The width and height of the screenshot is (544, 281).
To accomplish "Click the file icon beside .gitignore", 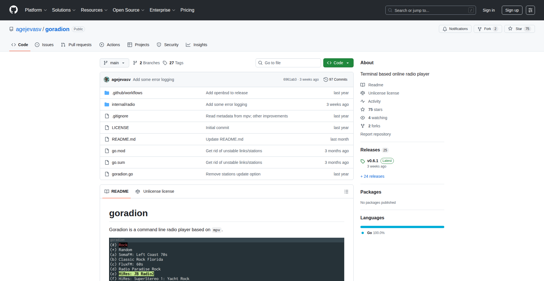I will click(107, 116).
